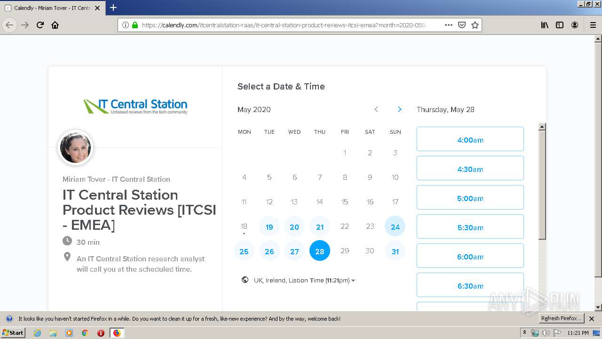Open Internet Explorer from the taskbar
Viewport: 602px width, 339px height.
tap(37, 333)
